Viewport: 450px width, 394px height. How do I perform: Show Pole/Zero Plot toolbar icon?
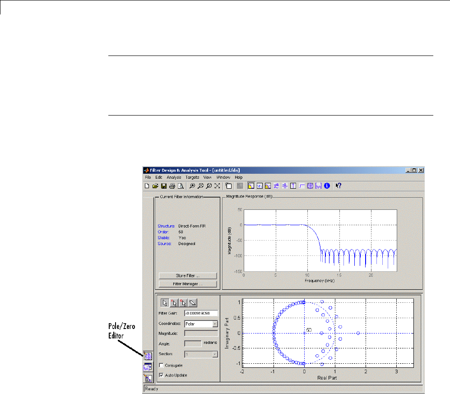(310, 186)
